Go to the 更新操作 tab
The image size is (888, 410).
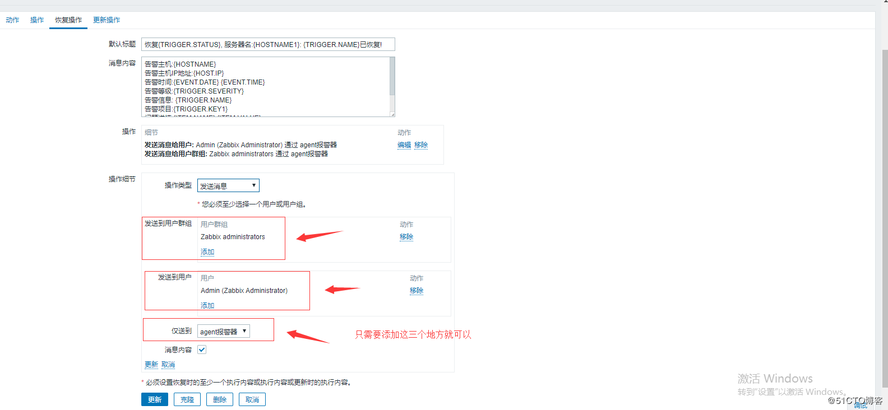click(x=107, y=20)
